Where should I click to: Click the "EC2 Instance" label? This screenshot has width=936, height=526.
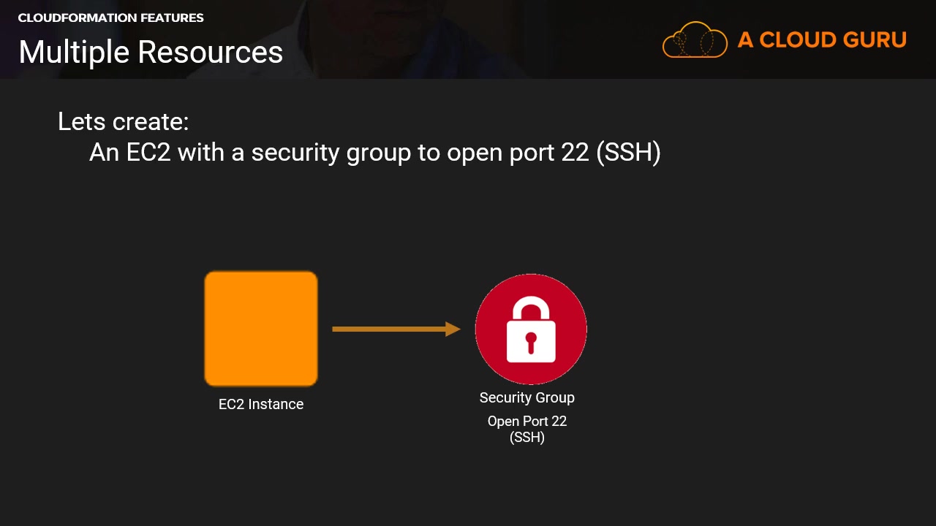(x=261, y=404)
